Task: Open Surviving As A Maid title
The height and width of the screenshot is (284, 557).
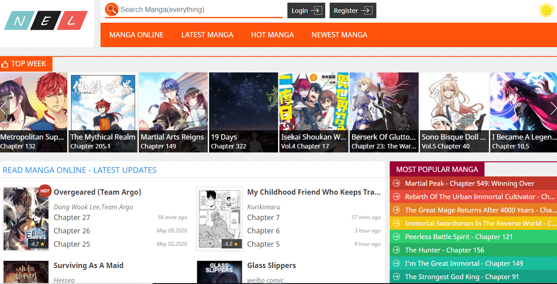Action: tap(89, 265)
